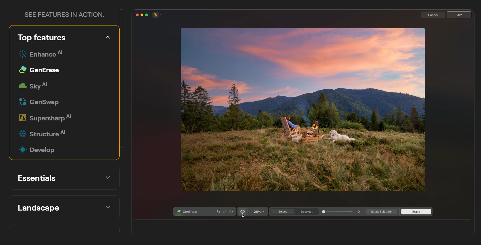Select Sky AI feature
This screenshot has height=245, width=481.
(x=33, y=86)
